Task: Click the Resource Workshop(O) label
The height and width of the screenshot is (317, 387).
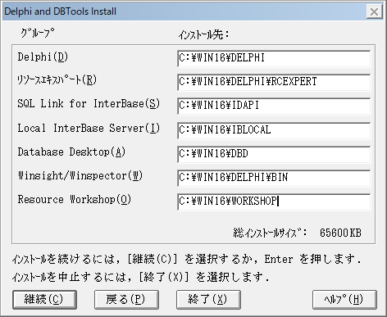Action: (x=75, y=199)
